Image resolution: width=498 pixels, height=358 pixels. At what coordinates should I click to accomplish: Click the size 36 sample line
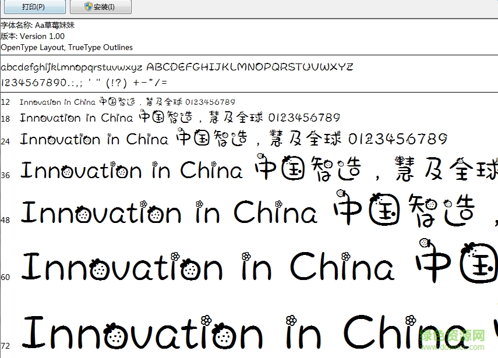click(x=259, y=168)
